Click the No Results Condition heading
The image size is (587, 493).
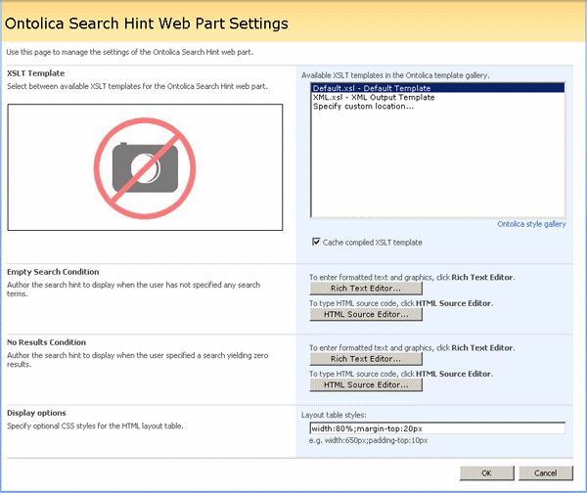46,342
